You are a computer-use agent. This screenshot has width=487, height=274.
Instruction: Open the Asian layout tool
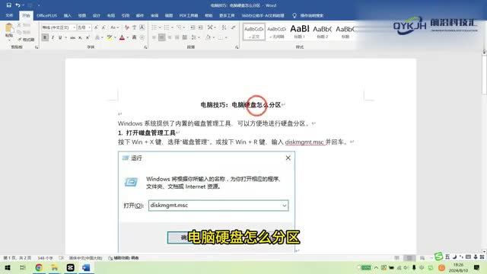click(210, 27)
